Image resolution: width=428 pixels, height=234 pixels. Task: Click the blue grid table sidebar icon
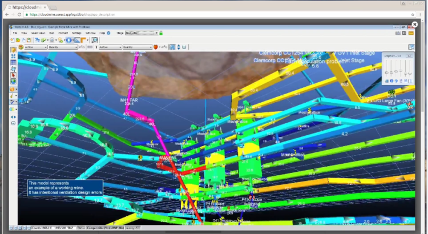pos(13,62)
